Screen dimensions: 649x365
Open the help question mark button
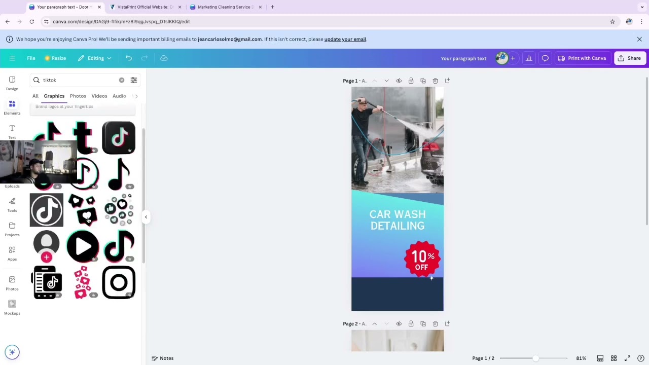tap(641, 358)
